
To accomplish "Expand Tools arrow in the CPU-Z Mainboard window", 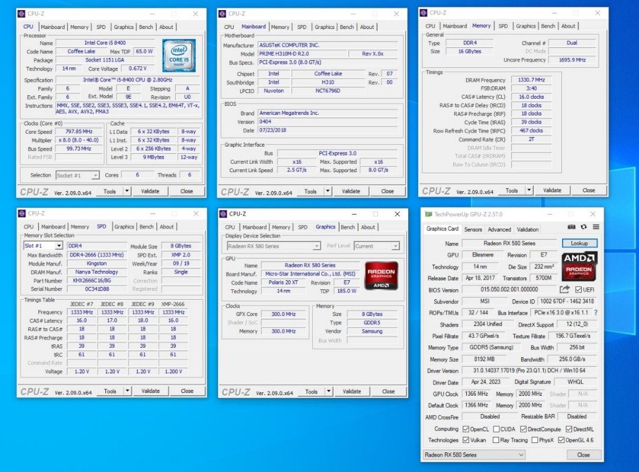I will (x=328, y=191).
